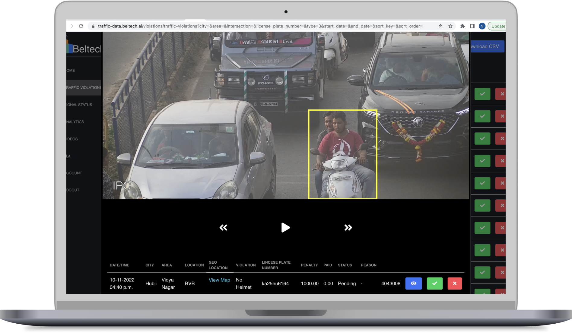This screenshot has height=333, width=572.
Task: Approve the bottom-most violation in the side panel
Action: [x=482, y=272]
